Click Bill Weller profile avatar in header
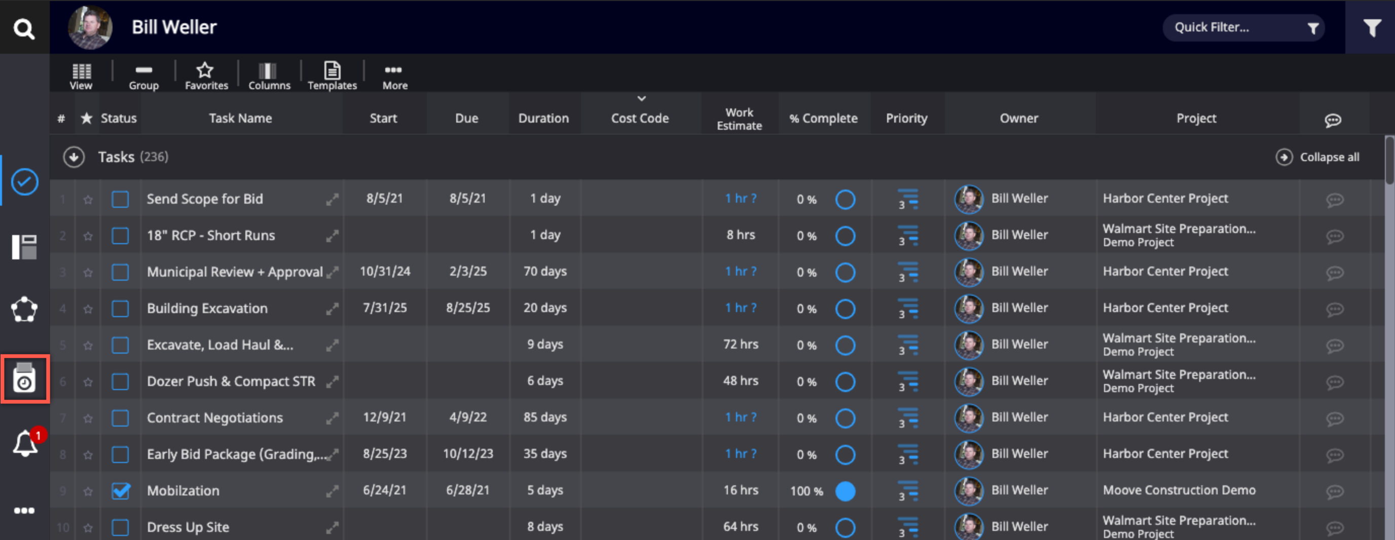 [x=90, y=27]
